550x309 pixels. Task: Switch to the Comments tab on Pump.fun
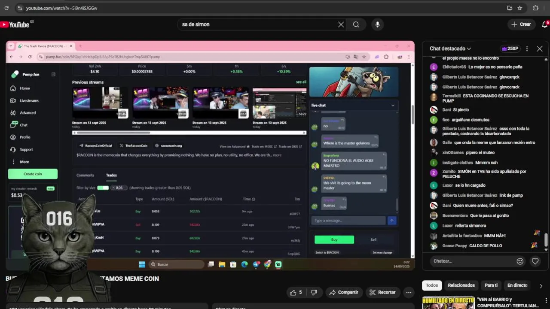point(85,175)
